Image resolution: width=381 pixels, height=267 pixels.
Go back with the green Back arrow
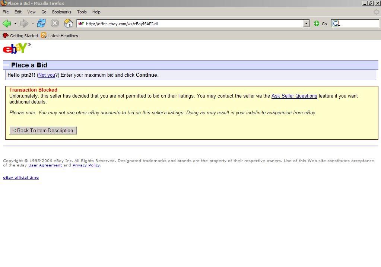[x=7, y=23]
